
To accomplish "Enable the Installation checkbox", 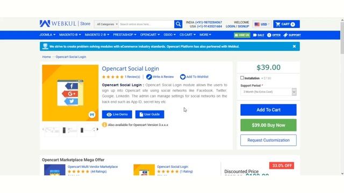I will [242, 78].
